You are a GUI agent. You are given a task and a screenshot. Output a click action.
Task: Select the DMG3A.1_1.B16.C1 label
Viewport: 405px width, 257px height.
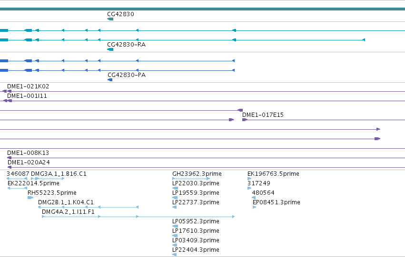[59, 174]
